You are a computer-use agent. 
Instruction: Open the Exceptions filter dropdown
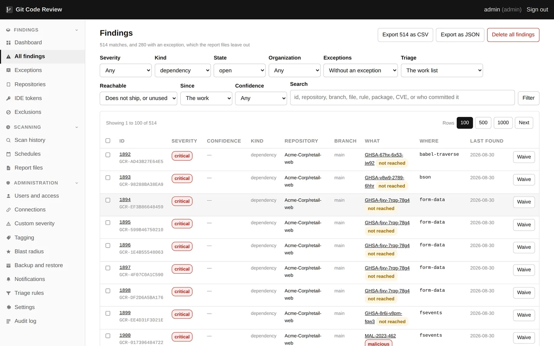(360, 70)
